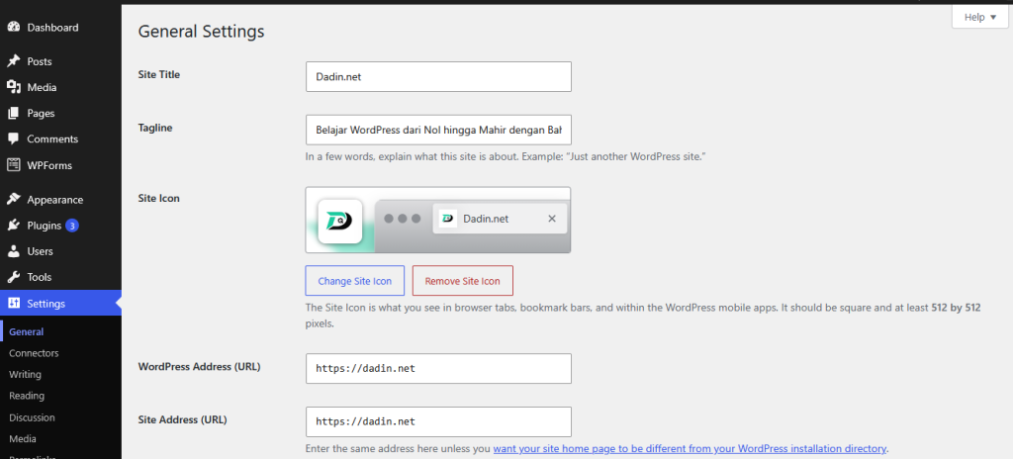
Task: Go to Connectors settings
Action: coord(34,353)
